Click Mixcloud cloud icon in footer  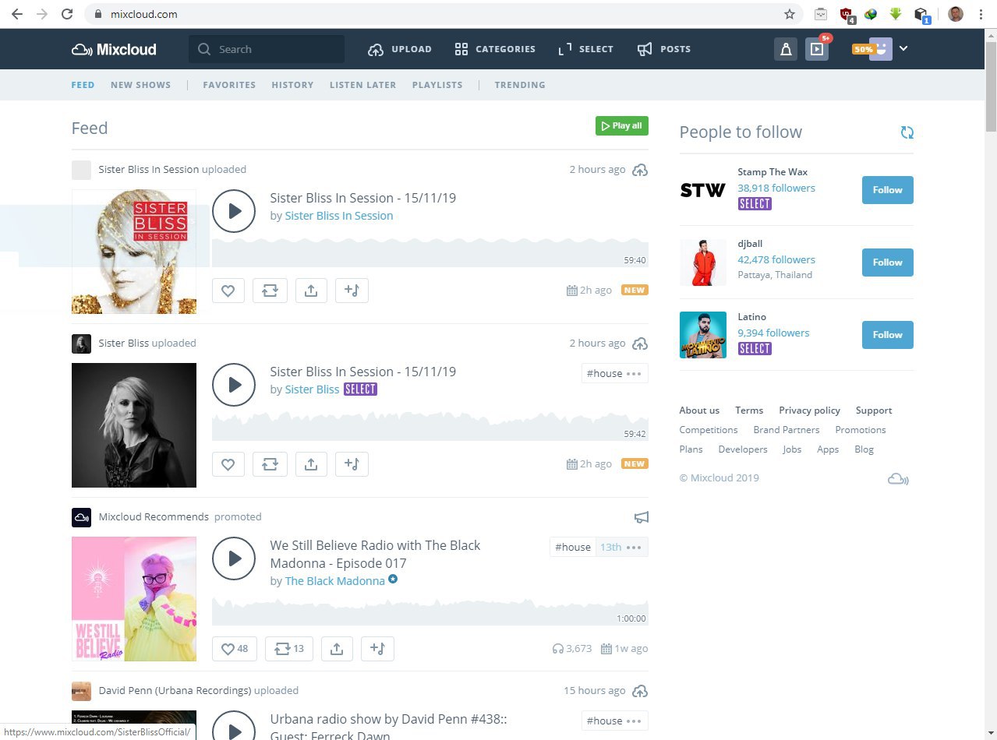(898, 478)
